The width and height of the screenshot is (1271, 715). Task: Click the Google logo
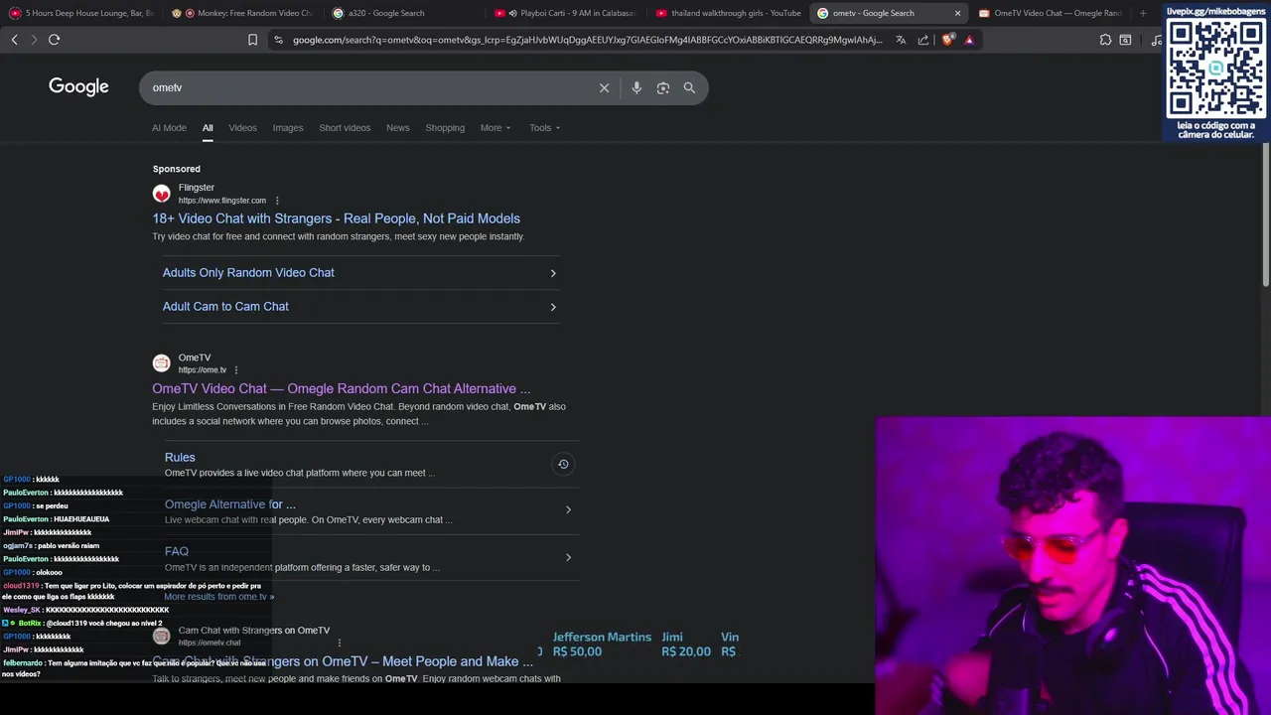click(78, 86)
